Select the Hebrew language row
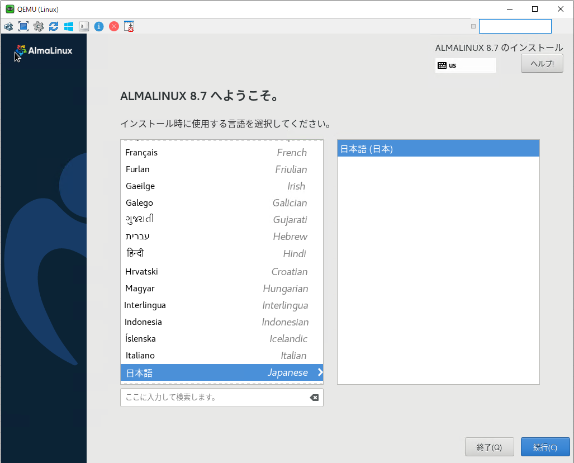 point(222,237)
